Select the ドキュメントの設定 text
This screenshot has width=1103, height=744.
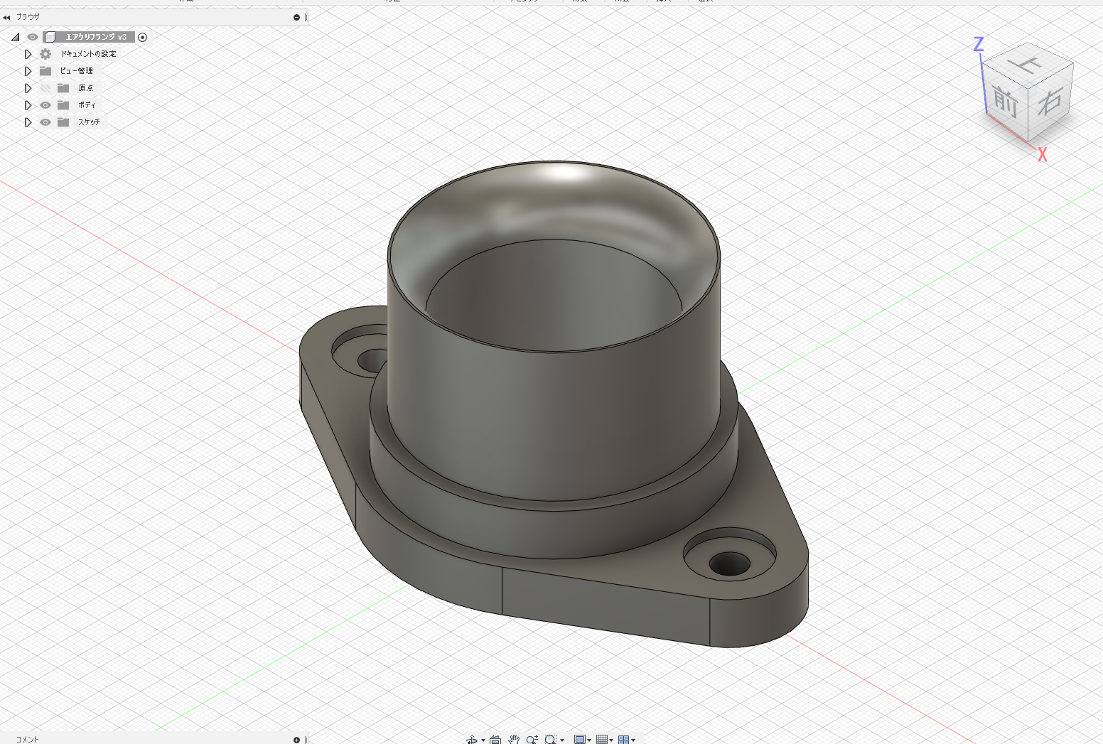point(88,54)
